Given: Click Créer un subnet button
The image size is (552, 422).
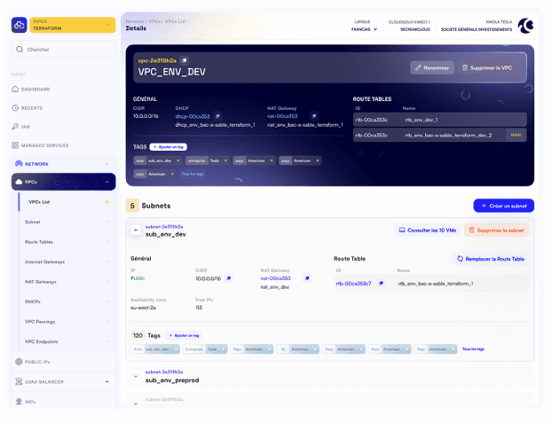Looking at the screenshot, I should [x=504, y=206].
